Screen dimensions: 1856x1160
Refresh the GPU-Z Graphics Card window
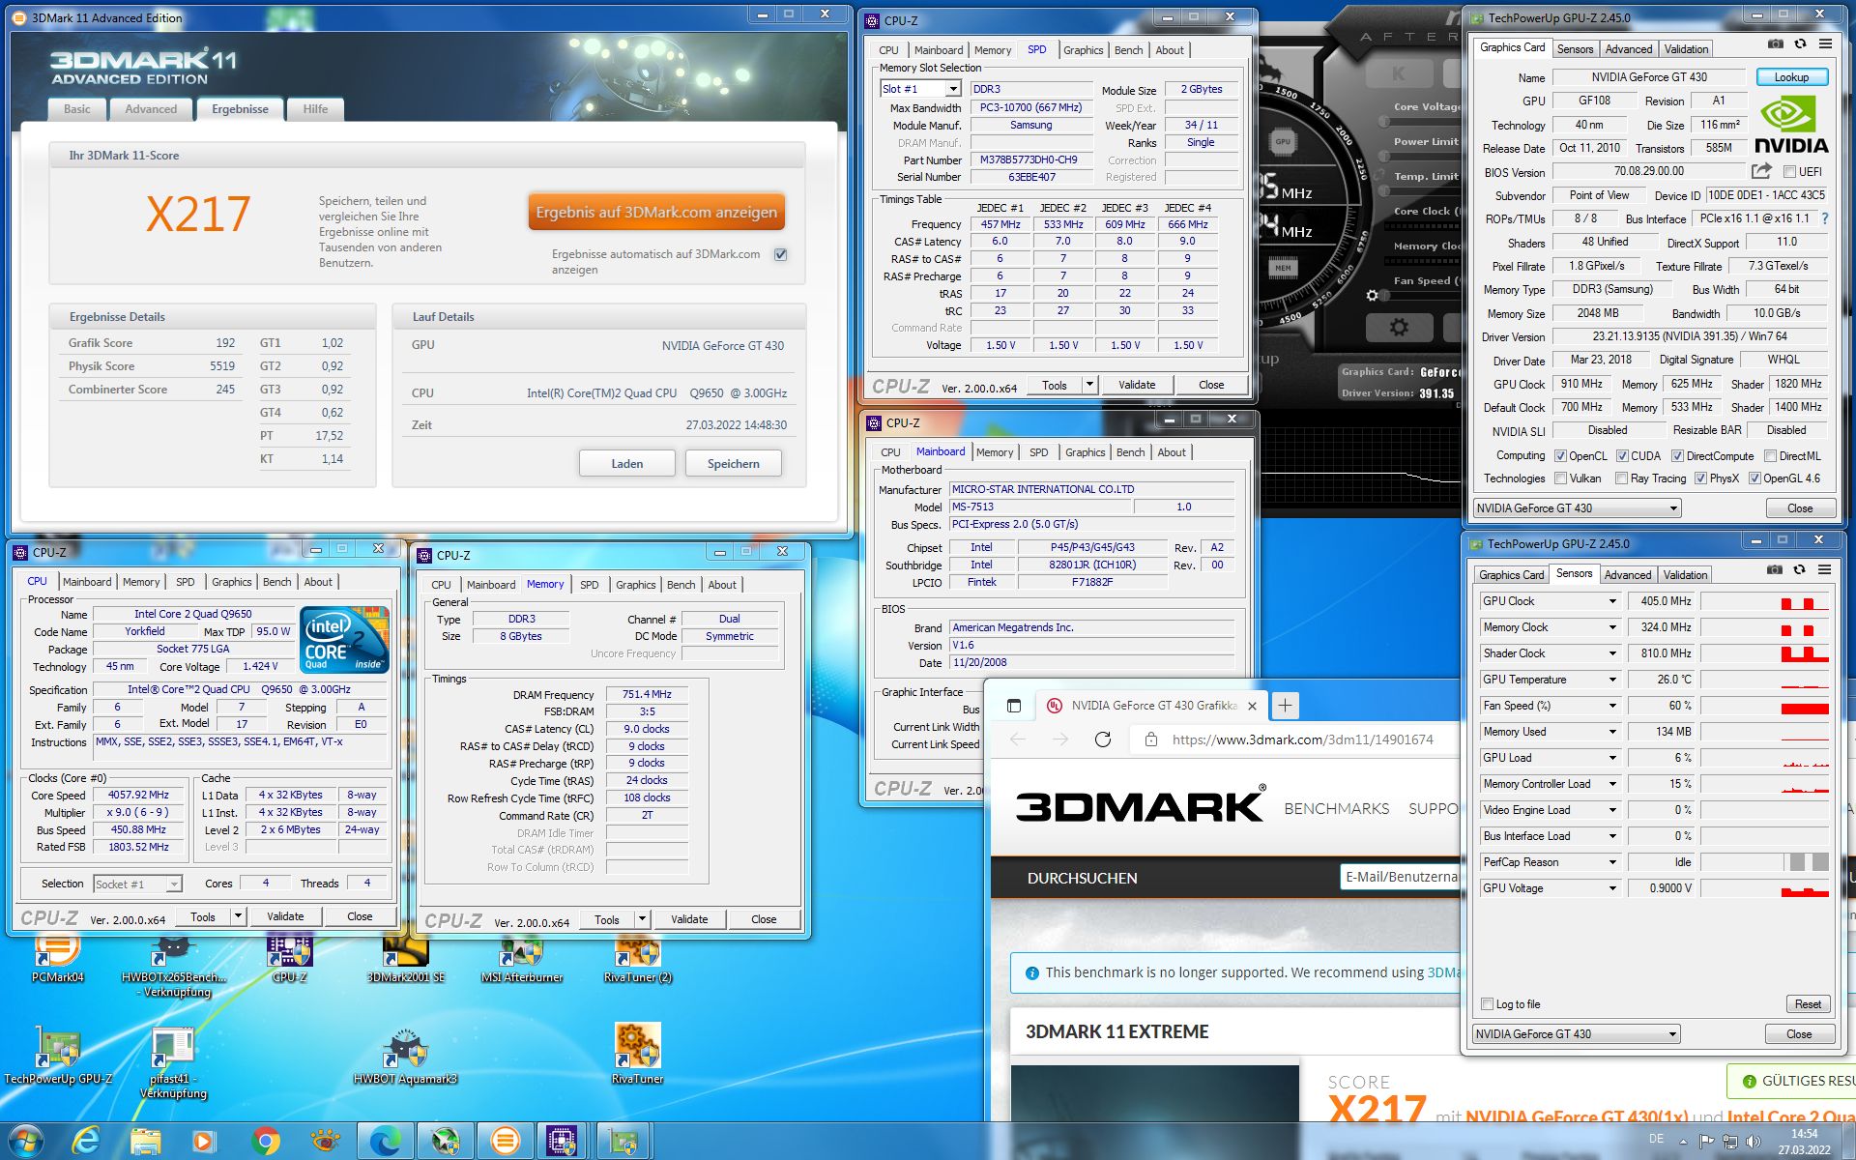point(1800,43)
